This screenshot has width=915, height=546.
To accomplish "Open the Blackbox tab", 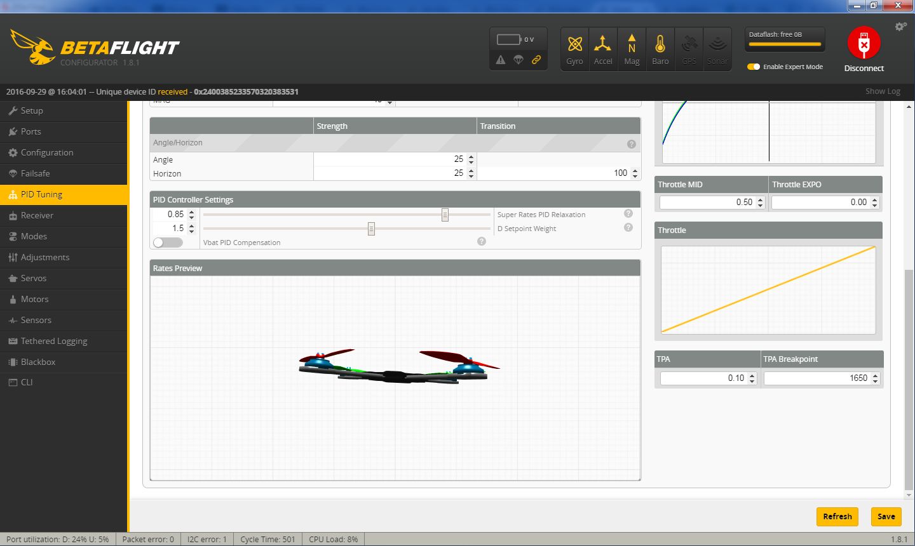I will [x=64, y=362].
